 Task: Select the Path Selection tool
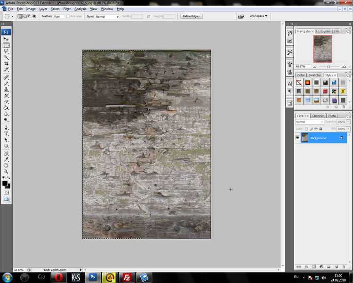pyautogui.click(x=6, y=140)
